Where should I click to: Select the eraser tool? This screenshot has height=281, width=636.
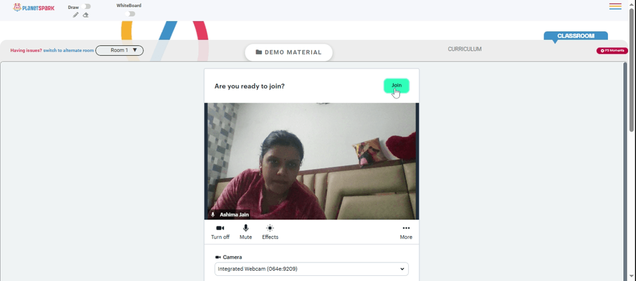pyautogui.click(x=86, y=15)
